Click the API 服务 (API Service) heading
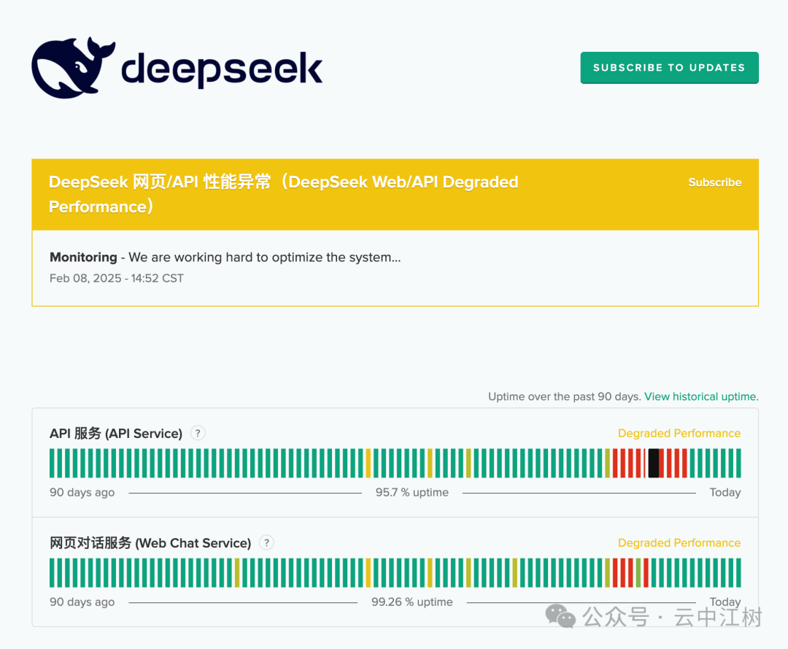 115,434
